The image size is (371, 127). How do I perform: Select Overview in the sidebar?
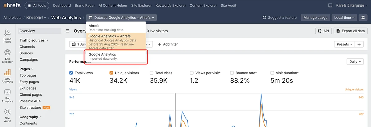40,31
